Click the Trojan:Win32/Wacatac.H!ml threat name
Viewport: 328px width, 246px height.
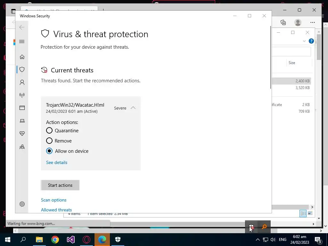click(x=75, y=105)
